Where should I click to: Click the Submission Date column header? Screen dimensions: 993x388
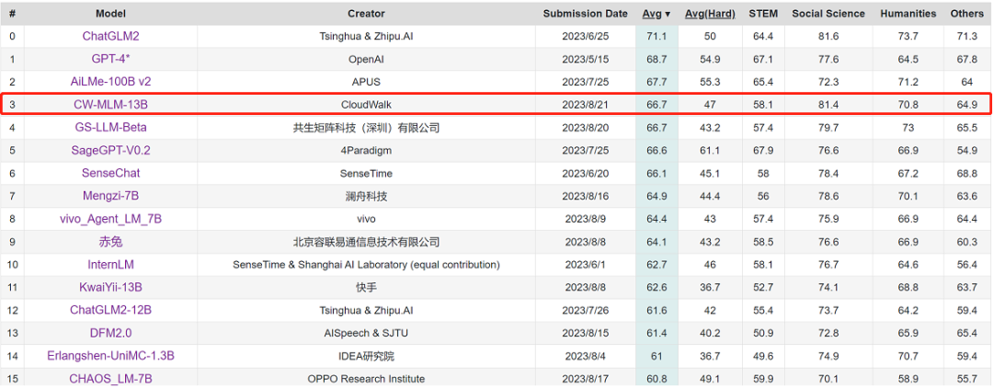pyautogui.click(x=585, y=14)
